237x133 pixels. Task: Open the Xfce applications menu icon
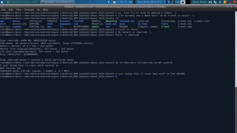pyautogui.click(x=2, y=2)
